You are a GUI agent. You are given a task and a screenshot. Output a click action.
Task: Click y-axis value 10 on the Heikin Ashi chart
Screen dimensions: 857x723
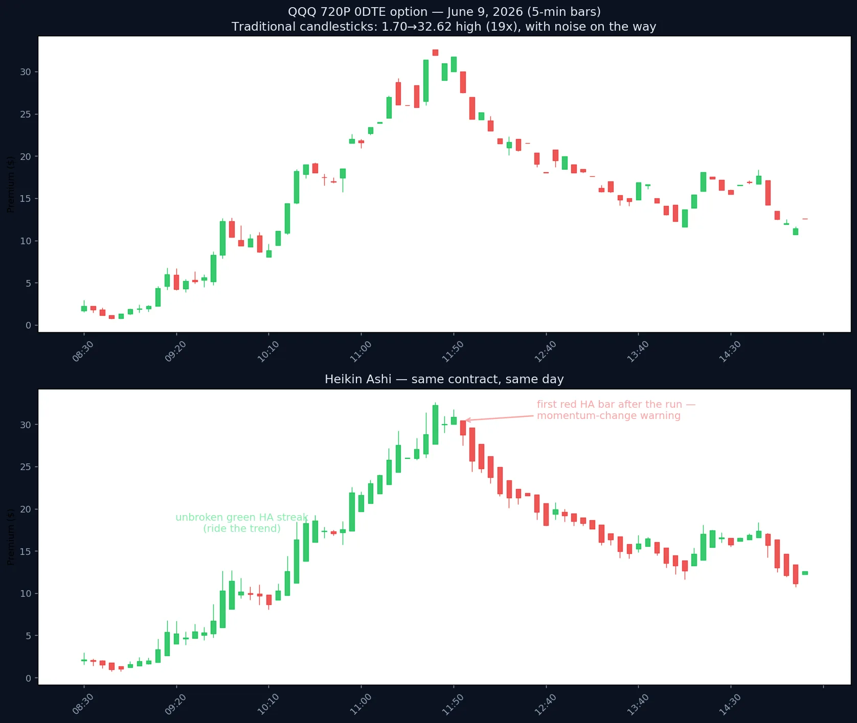pos(26,594)
